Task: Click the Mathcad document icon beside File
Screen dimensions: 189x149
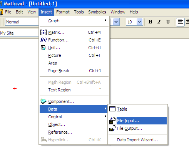Action: point(1,12)
